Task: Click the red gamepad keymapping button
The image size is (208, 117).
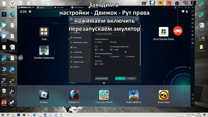Action: coord(178,31)
